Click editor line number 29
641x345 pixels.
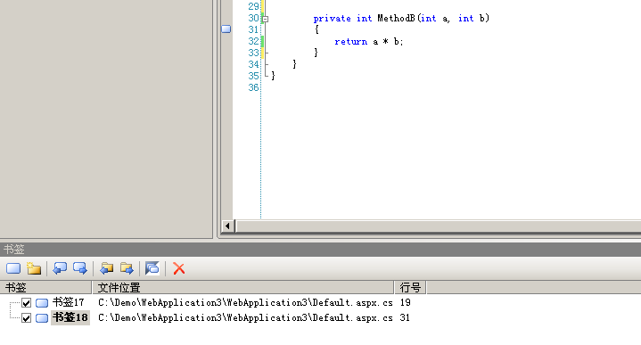pyautogui.click(x=253, y=6)
